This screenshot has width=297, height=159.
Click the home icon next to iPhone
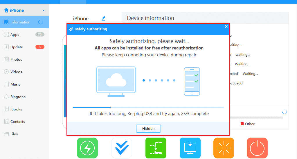6,10
